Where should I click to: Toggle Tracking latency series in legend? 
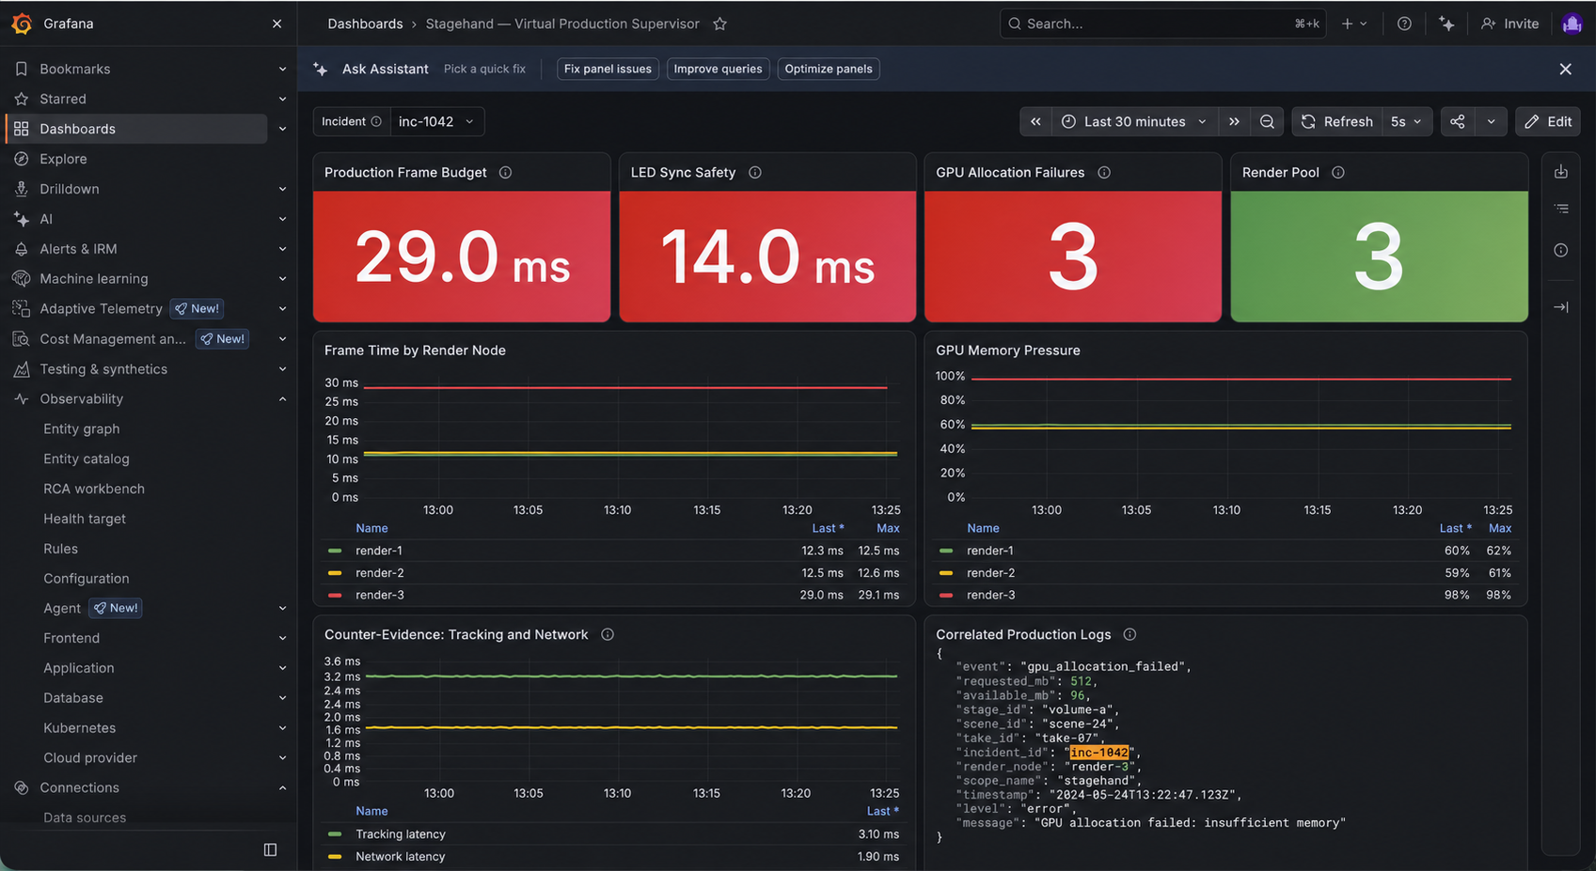400,834
